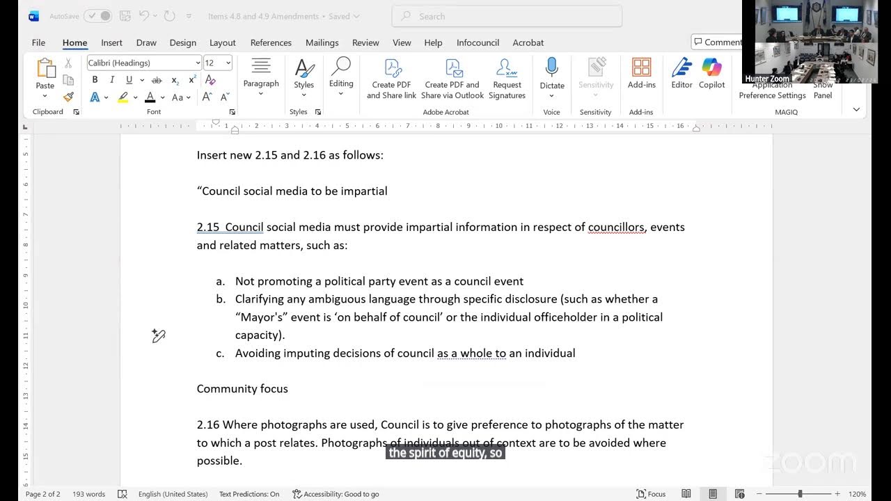Toggle Focus mode in status bar
The height and width of the screenshot is (501, 891).
coord(651,494)
